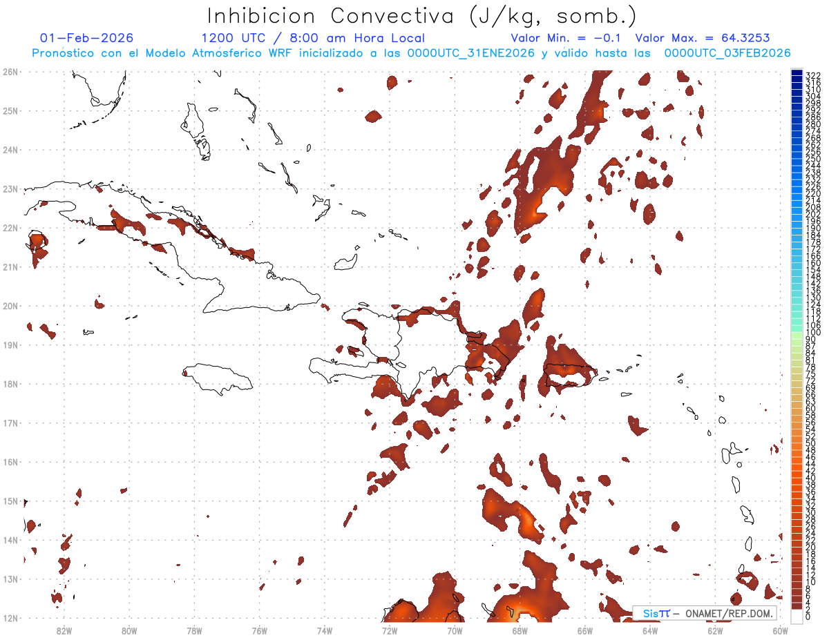Click the 20N latitude label
The width and height of the screenshot is (829, 640).
(10, 306)
